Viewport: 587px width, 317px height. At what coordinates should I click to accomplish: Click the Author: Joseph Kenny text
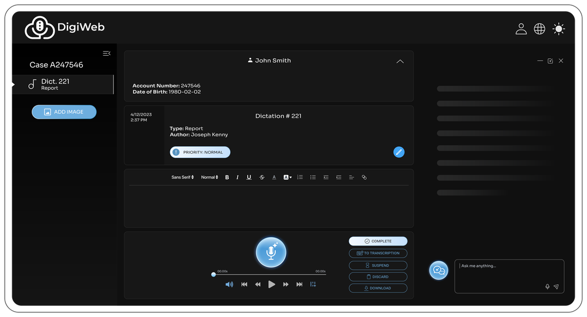pyautogui.click(x=199, y=135)
